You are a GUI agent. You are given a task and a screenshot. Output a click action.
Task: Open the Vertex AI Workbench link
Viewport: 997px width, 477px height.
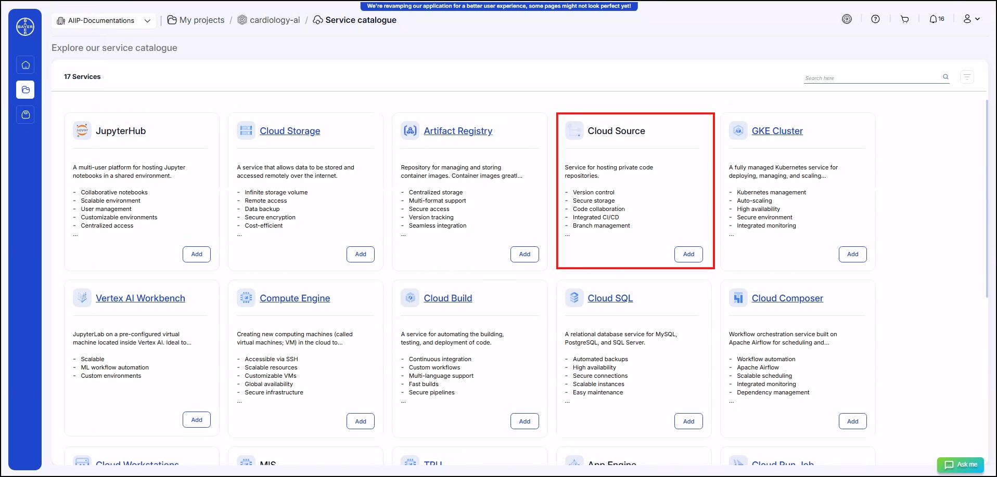(140, 298)
